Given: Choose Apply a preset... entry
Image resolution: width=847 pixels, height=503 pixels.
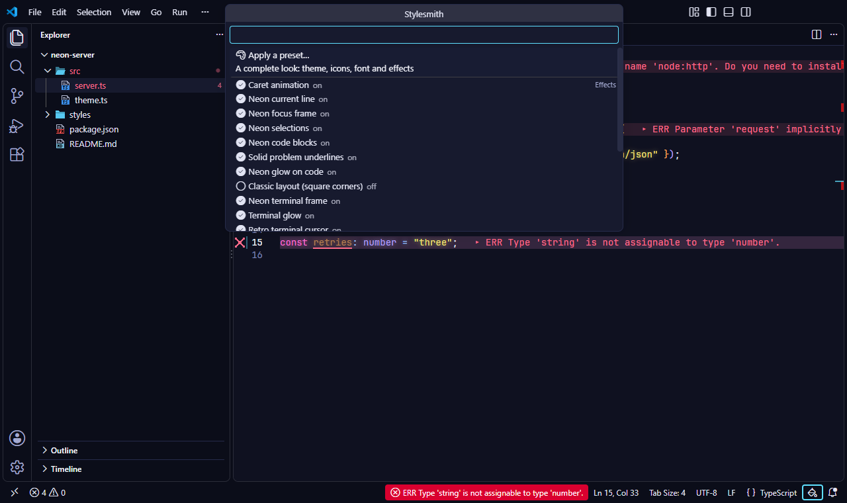Looking at the screenshot, I should [423, 62].
